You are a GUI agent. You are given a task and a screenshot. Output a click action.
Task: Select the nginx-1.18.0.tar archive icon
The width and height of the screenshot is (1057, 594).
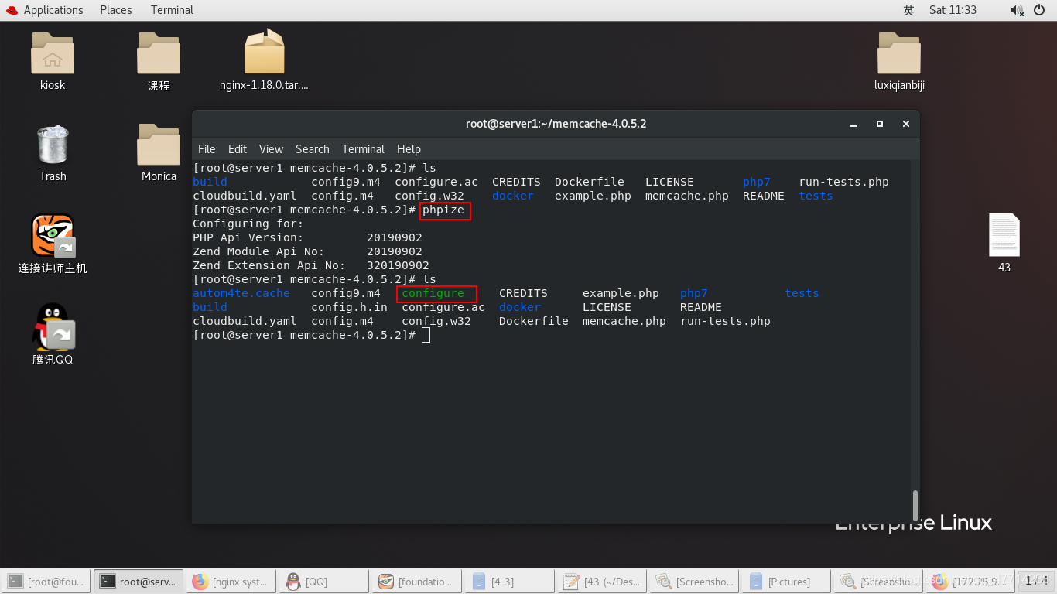coord(264,53)
